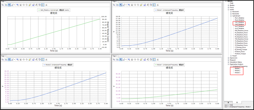Expand the RevJoint1 node
The width and height of the screenshot is (254, 110).
point(231,12)
